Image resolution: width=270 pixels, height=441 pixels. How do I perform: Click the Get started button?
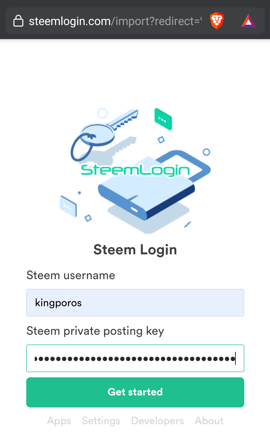click(x=135, y=392)
